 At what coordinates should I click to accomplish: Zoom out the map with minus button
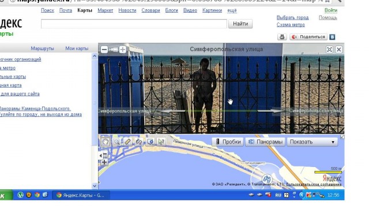coord(104,155)
